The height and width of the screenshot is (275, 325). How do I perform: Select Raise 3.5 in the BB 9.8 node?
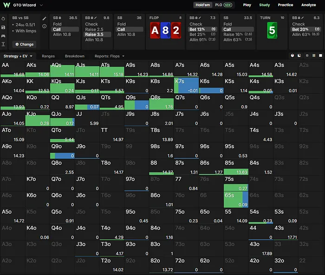[x=97, y=34]
